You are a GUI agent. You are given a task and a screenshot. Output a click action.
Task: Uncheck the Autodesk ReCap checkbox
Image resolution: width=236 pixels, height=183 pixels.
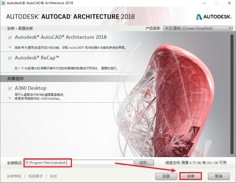click(10, 58)
